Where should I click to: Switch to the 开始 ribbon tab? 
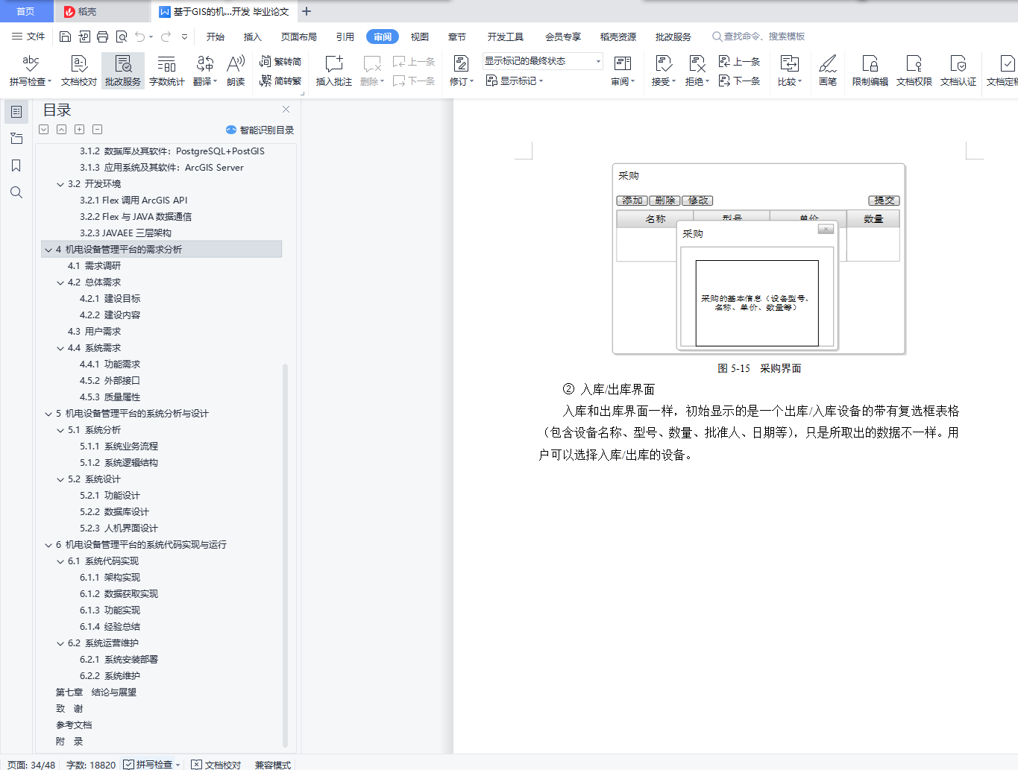(x=216, y=37)
